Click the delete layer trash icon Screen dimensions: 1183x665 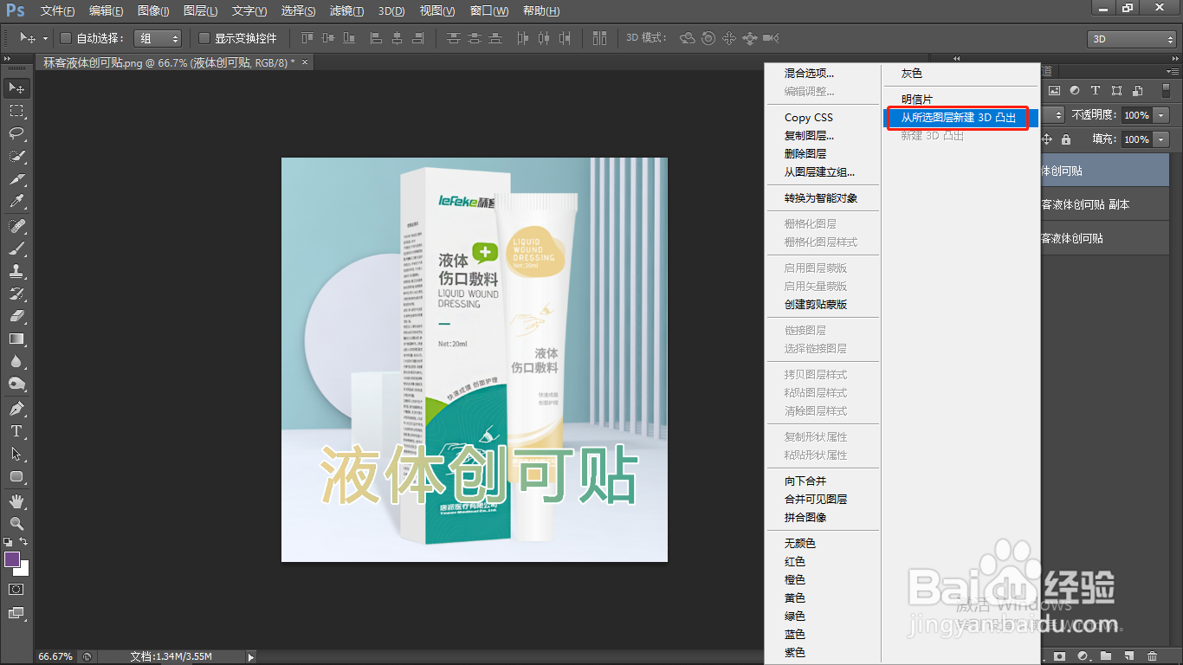point(1153,655)
